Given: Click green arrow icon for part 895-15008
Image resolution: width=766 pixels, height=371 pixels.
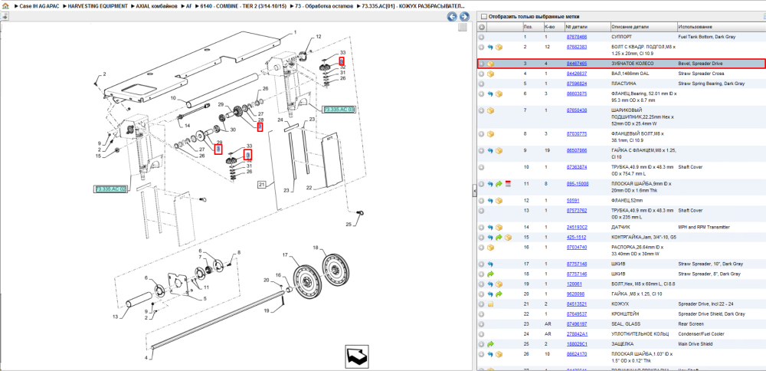Looking at the screenshot, I should [499, 184].
